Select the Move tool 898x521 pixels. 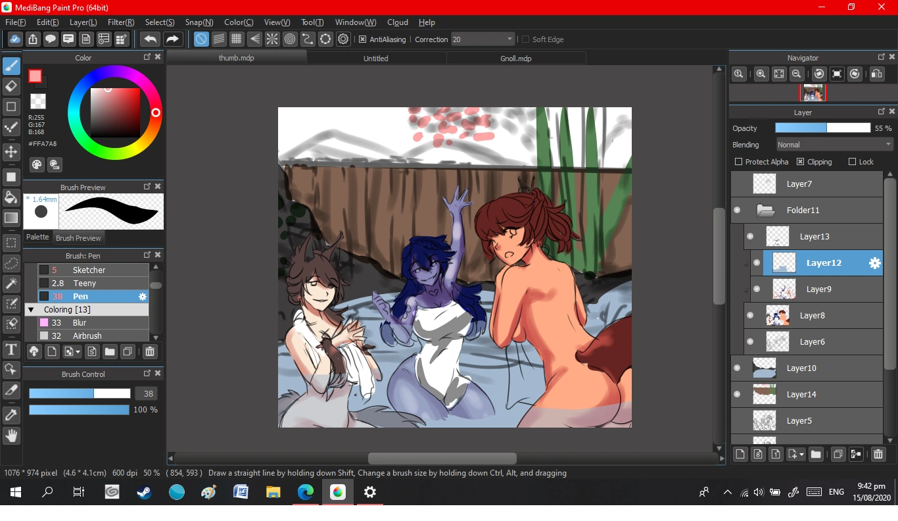11,152
